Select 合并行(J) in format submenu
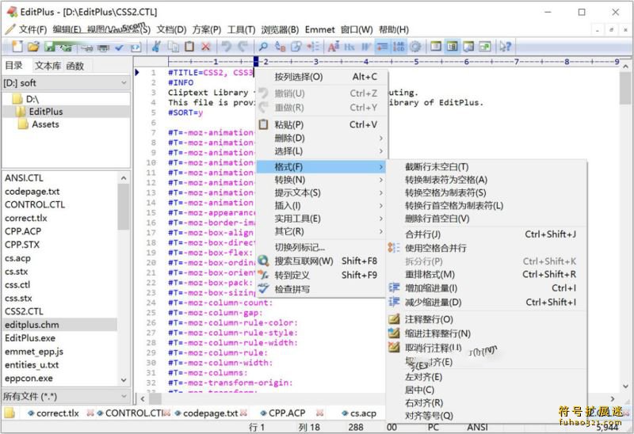 [x=487, y=234]
